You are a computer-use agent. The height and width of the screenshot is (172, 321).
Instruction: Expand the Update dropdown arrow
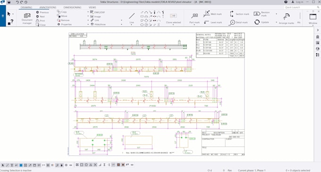point(276,22)
